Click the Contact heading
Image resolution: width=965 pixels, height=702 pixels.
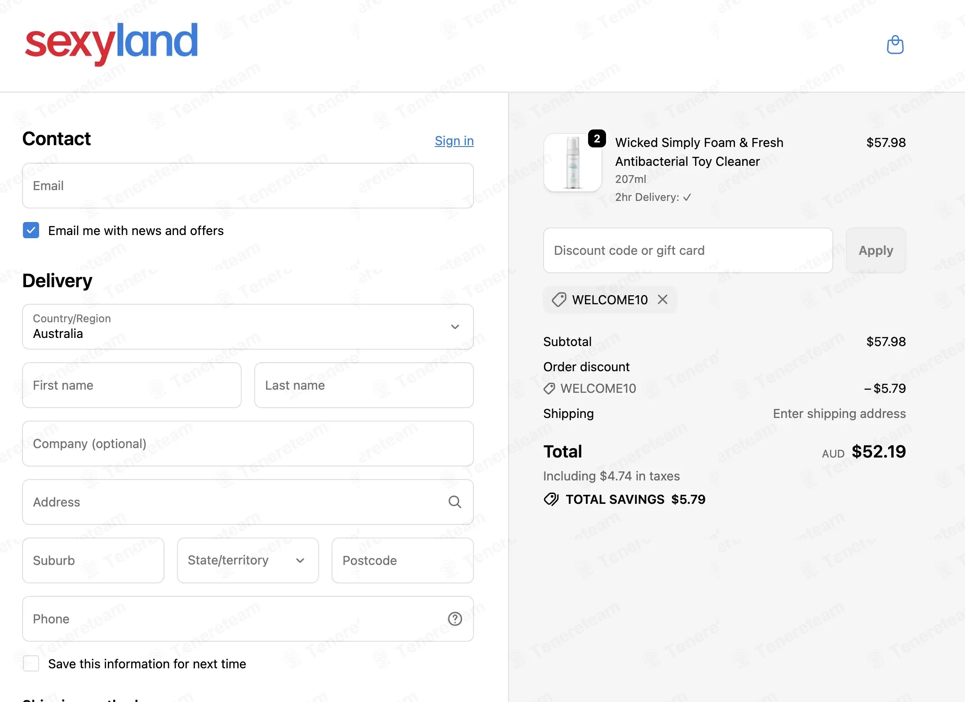(57, 138)
